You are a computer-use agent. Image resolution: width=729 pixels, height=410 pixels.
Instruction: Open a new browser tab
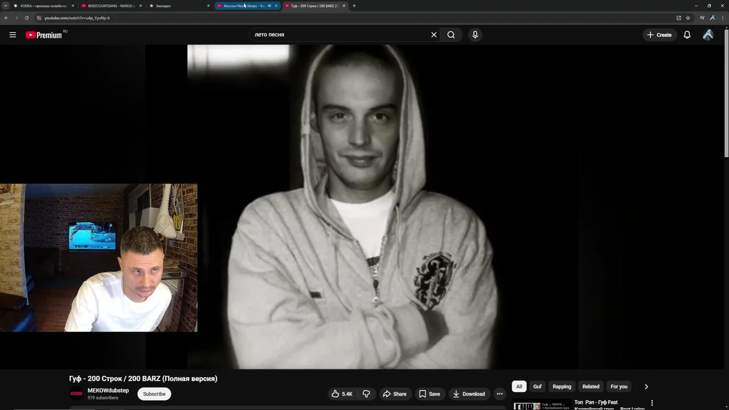(x=354, y=6)
